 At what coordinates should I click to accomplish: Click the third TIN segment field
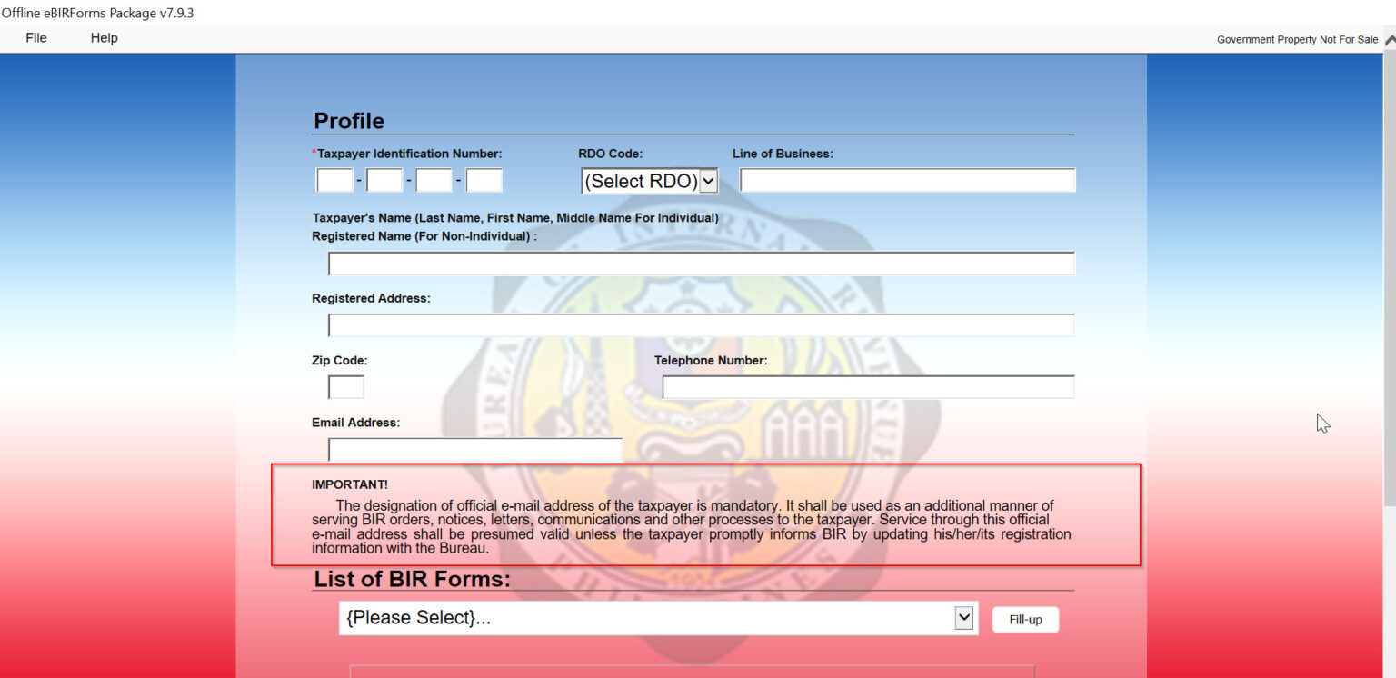point(434,180)
